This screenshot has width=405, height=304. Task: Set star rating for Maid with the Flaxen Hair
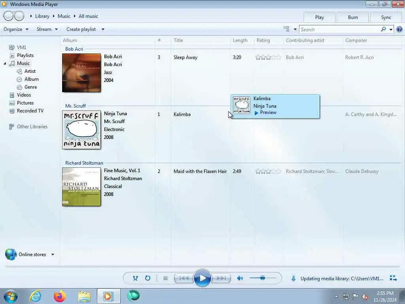click(269, 171)
